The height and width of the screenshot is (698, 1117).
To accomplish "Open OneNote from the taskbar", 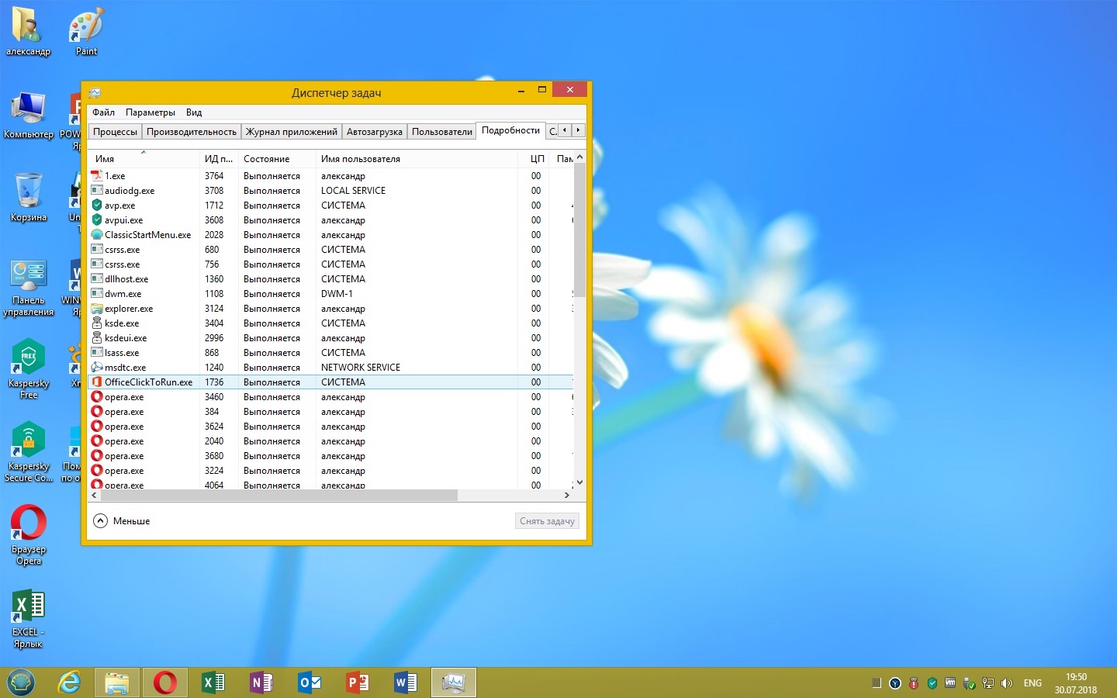I will [x=261, y=682].
